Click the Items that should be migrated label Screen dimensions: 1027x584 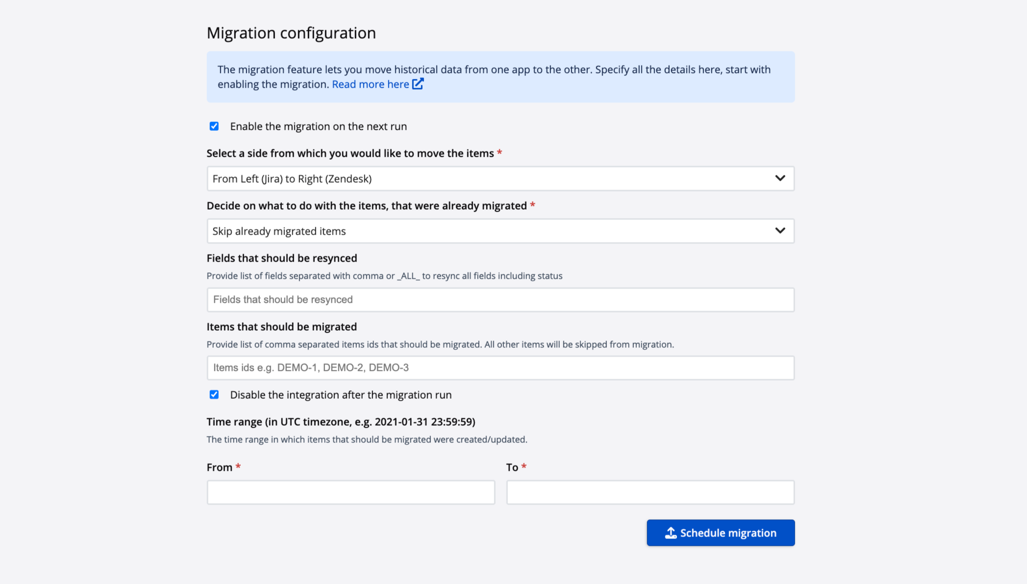(x=281, y=327)
